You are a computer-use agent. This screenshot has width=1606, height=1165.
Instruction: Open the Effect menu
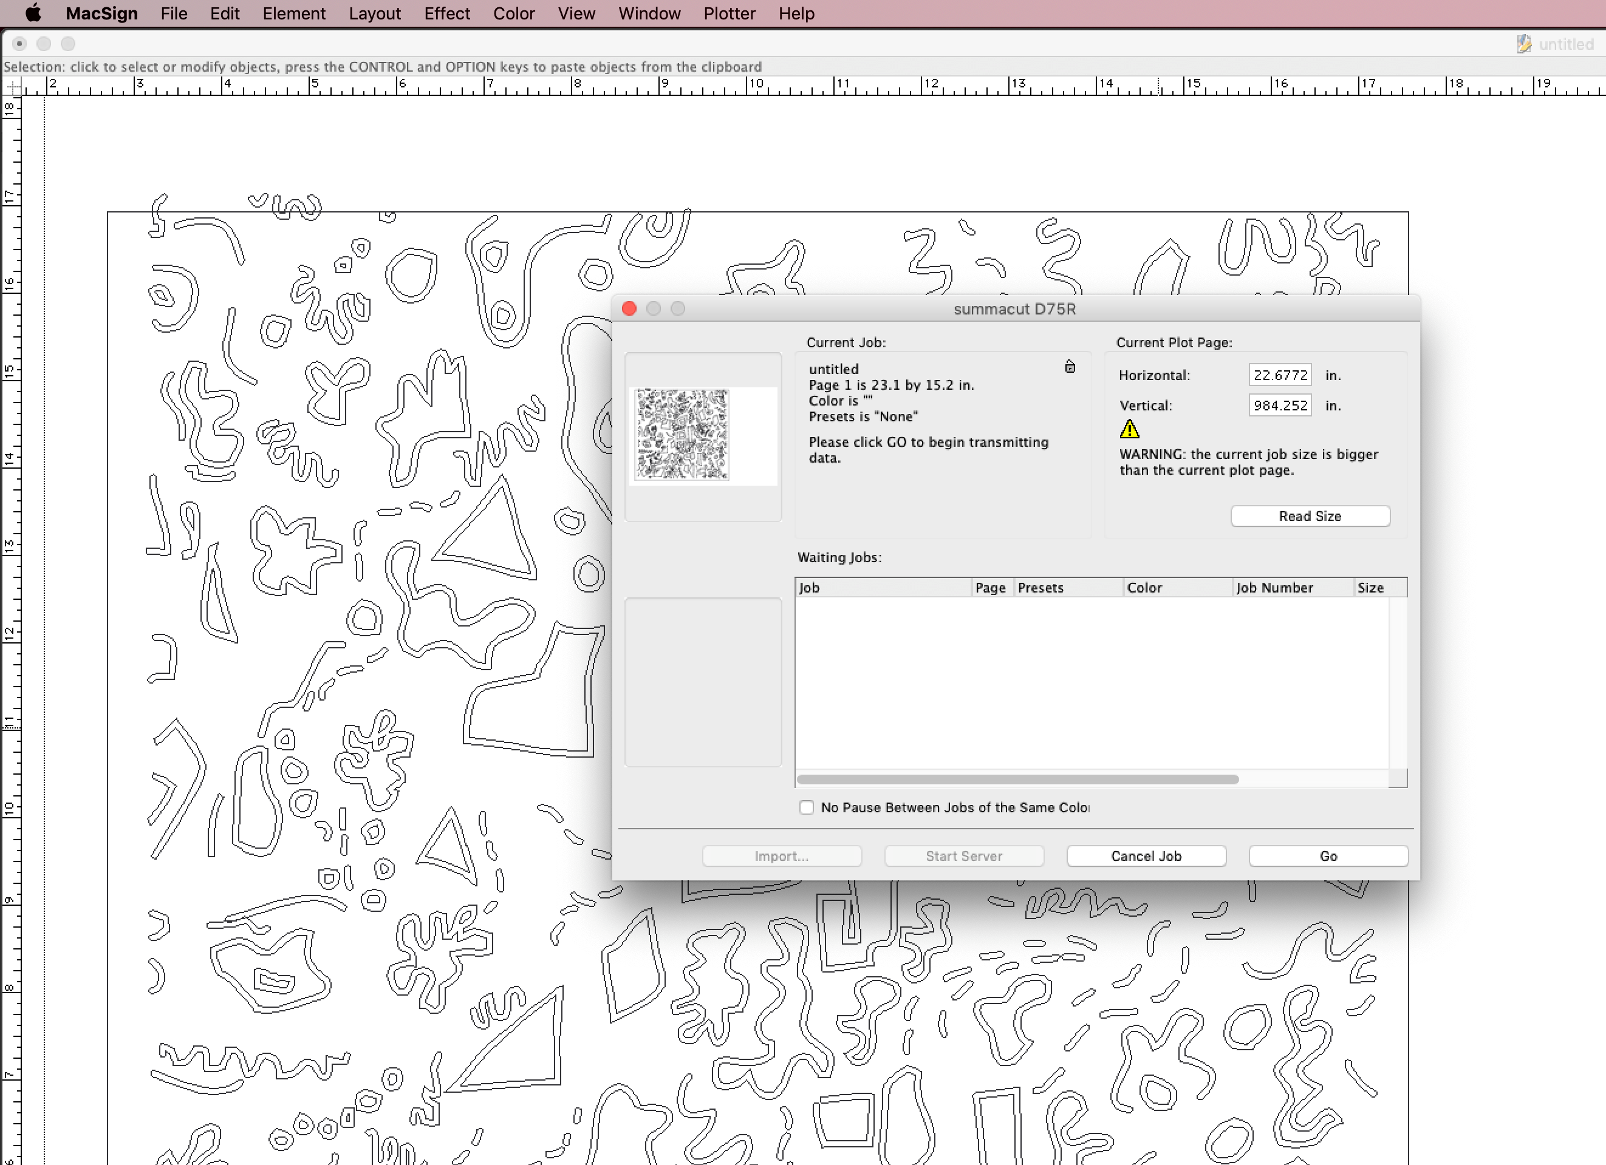point(447,13)
